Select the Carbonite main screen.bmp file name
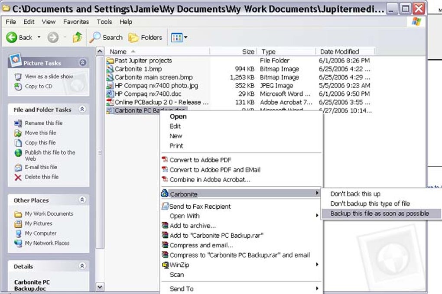 (x=154, y=77)
